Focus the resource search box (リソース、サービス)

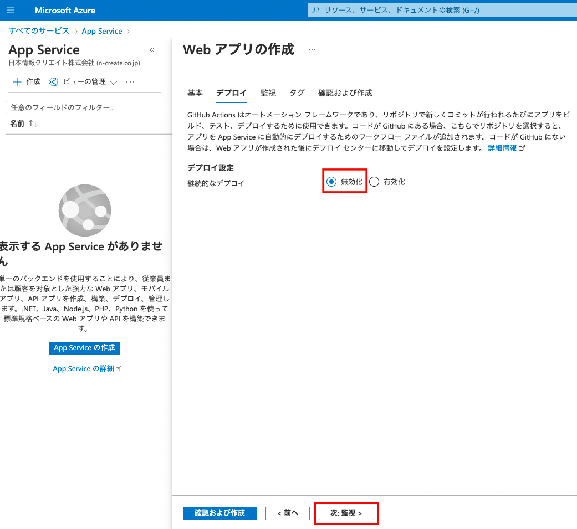pyautogui.click(x=442, y=11)
